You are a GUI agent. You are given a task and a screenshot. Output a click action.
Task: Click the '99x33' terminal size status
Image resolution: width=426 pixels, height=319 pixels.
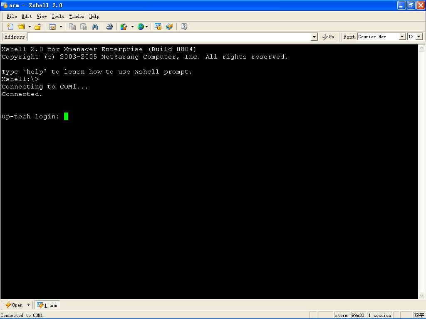(358, 316)
